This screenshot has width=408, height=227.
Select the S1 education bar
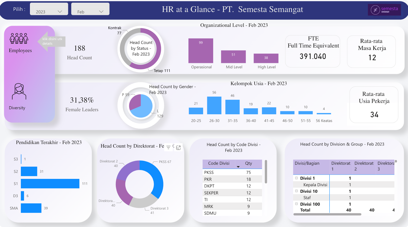pos(50,184)
